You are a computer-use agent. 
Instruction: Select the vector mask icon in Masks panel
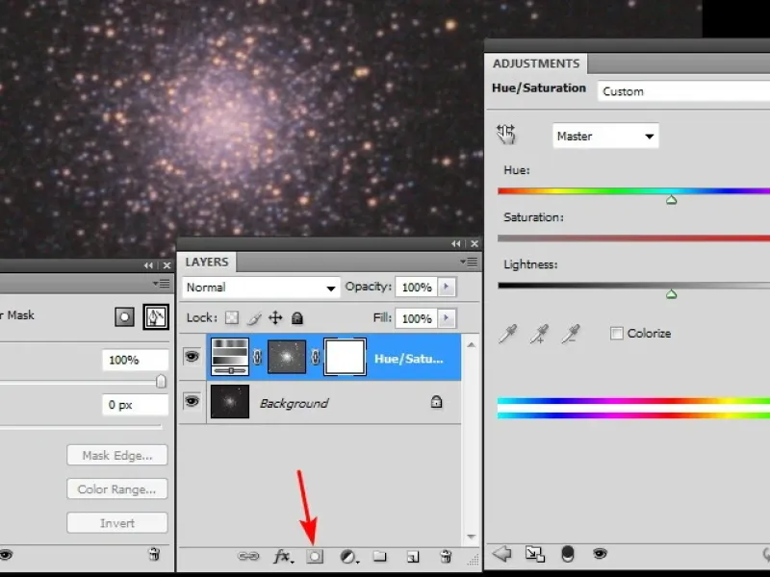(x=155, y=316)
